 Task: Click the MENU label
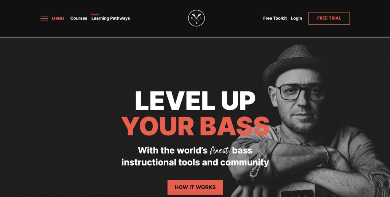pos(58,19)
